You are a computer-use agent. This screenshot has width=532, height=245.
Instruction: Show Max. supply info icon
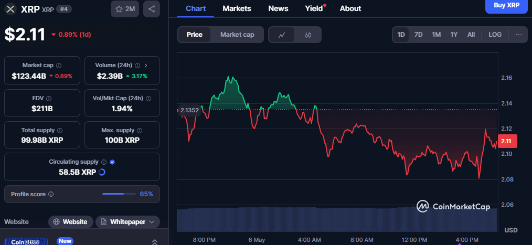coord(140,130)
